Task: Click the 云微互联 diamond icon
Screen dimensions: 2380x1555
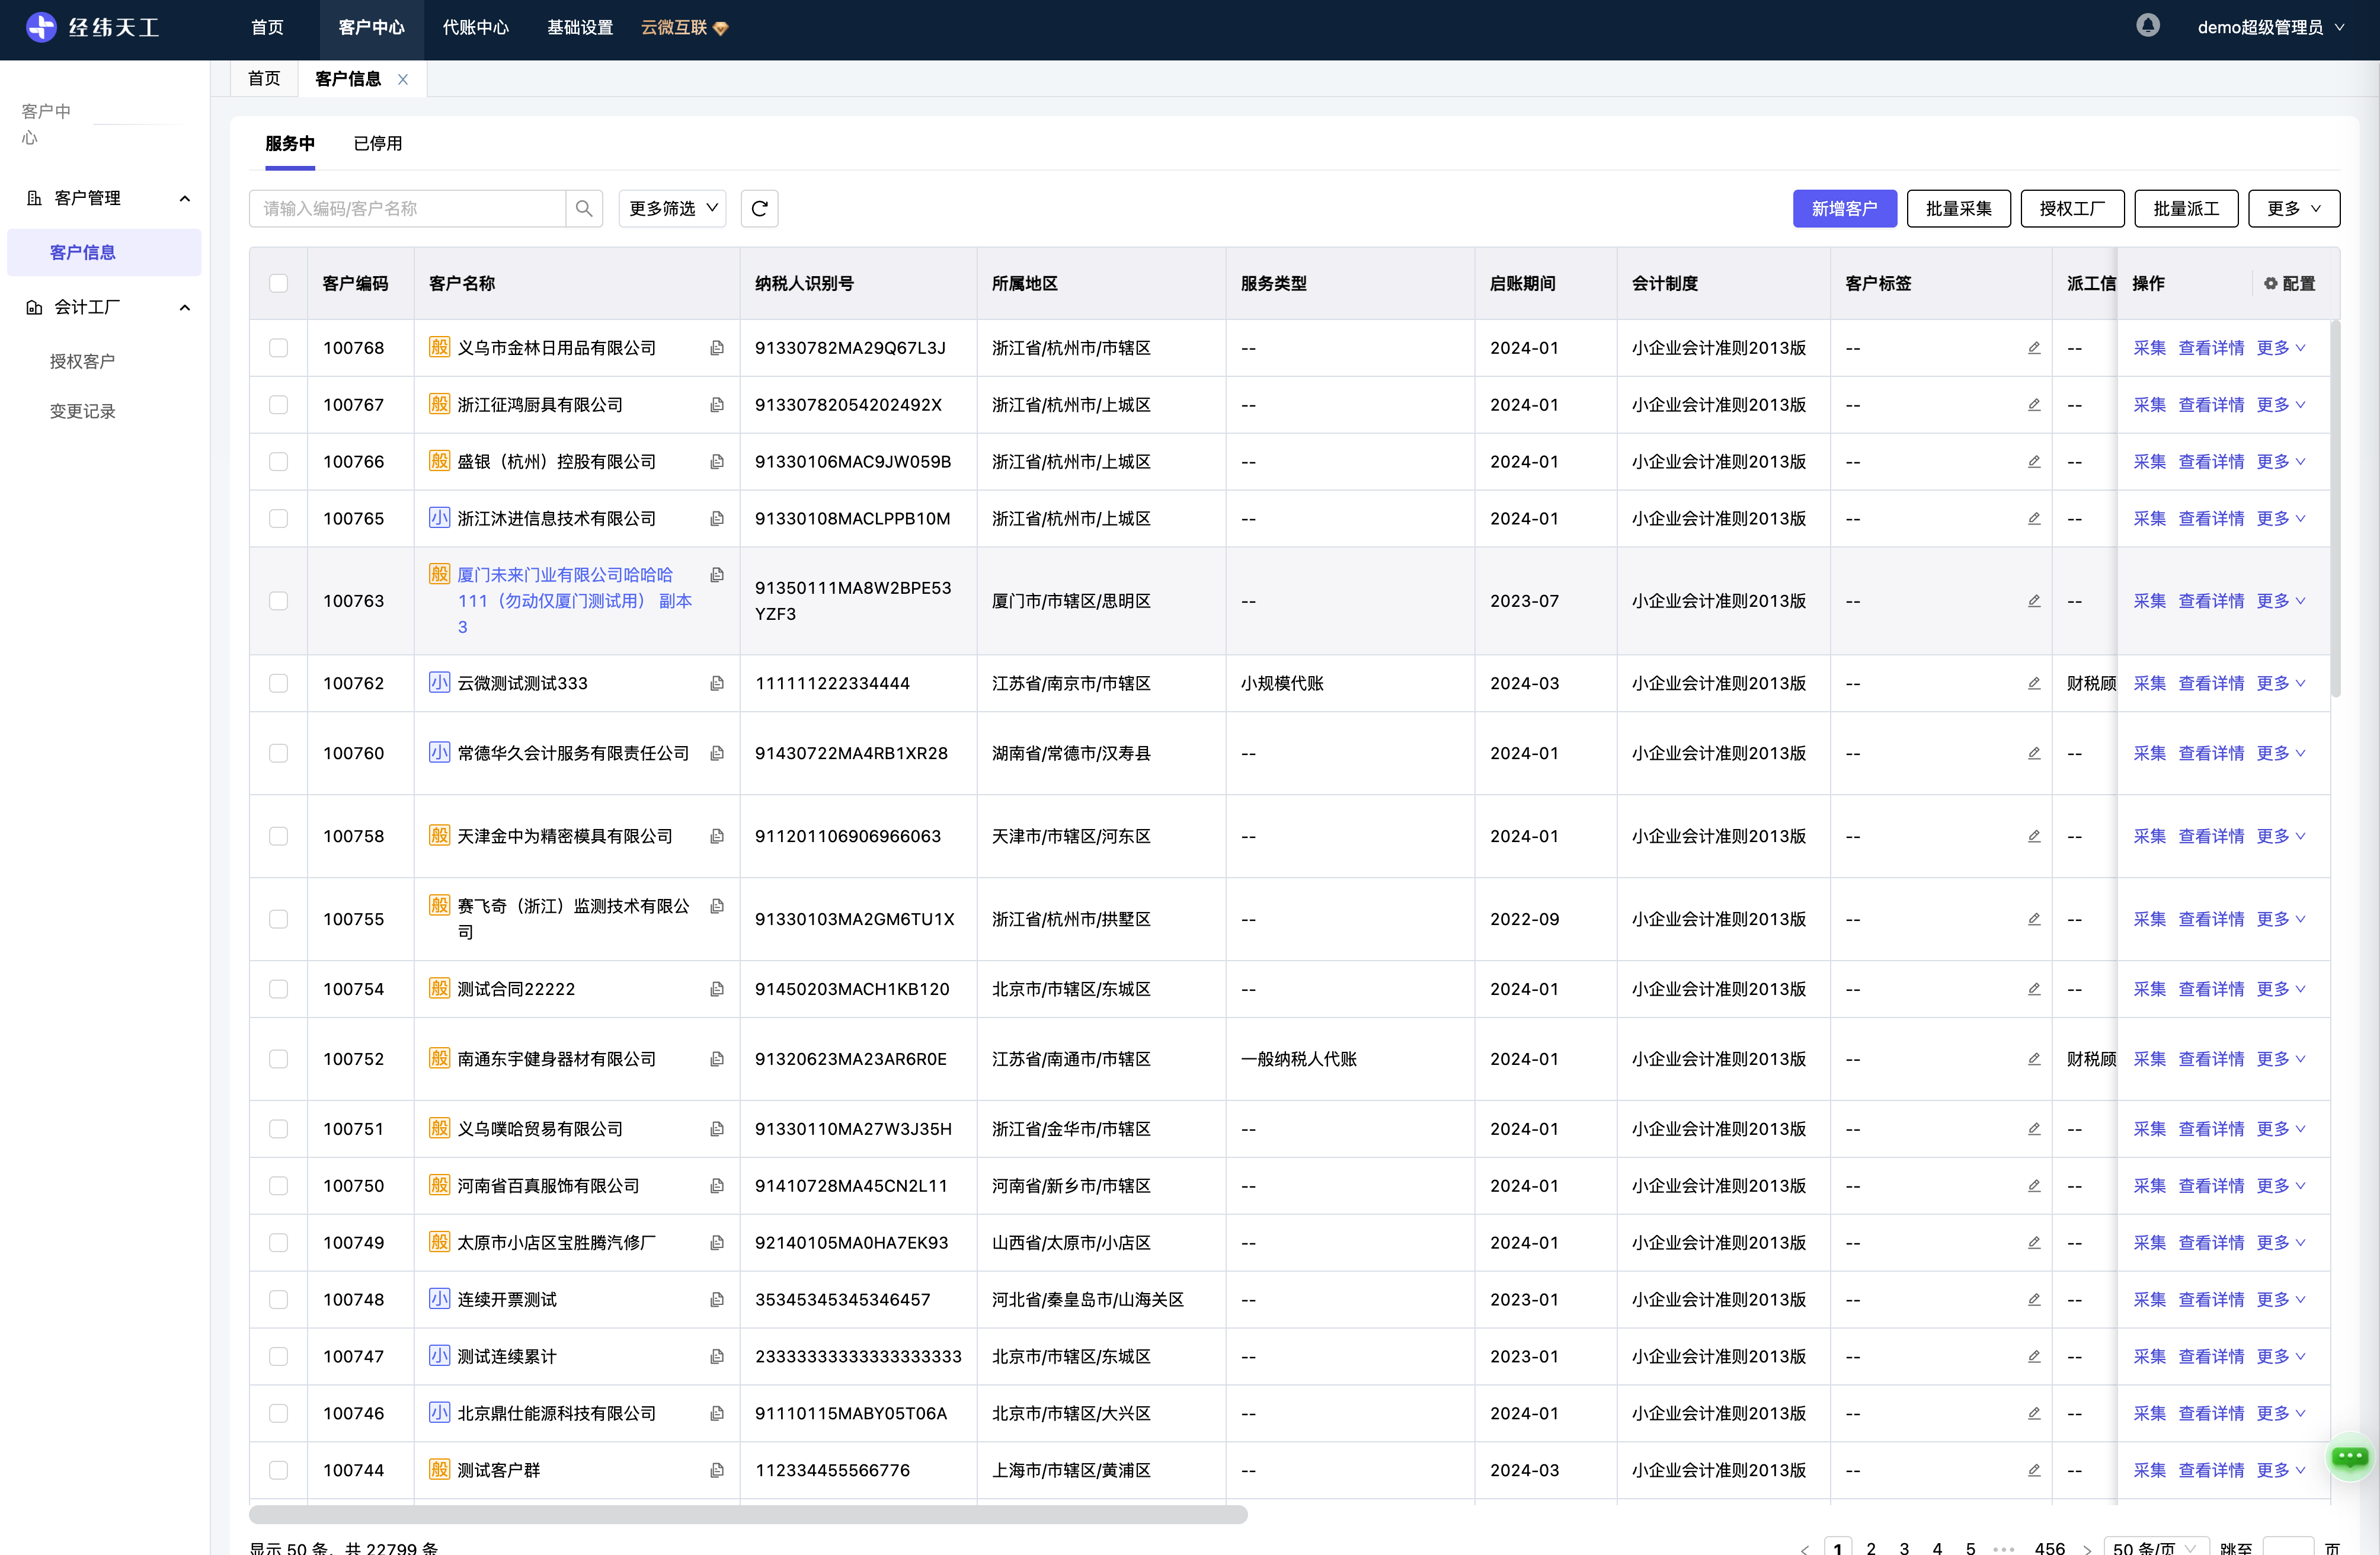Action: click(x=720, y=28)
